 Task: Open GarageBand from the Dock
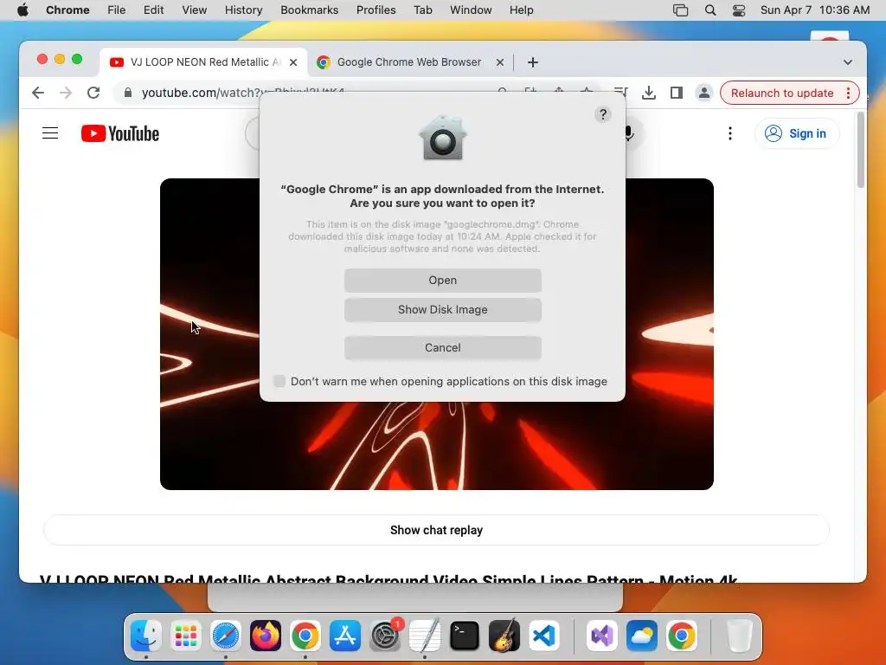[x=504, y=636]
